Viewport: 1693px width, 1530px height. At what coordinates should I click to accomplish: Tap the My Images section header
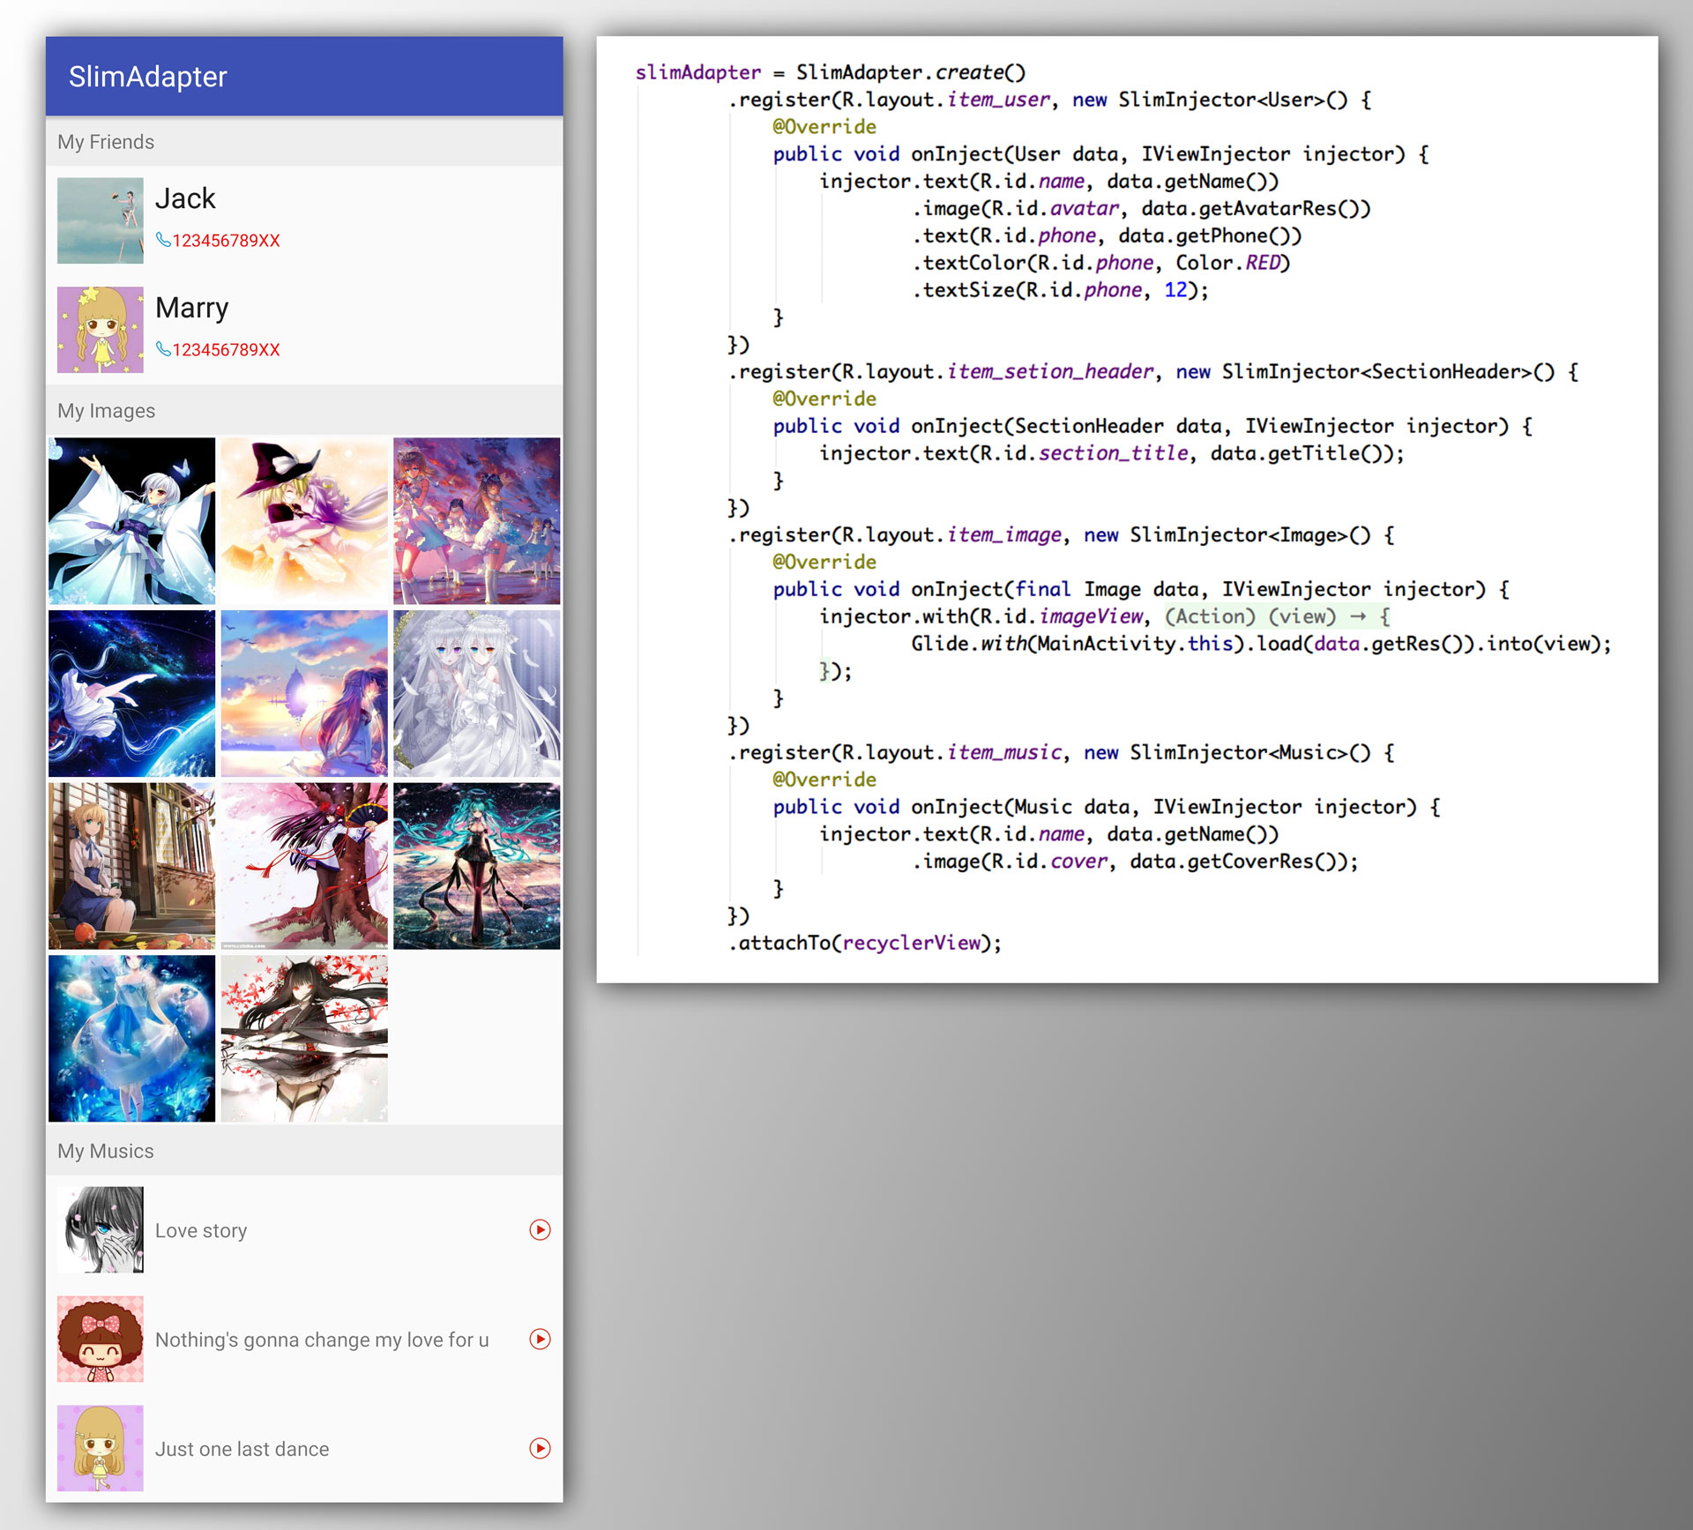tap(106, 411)
